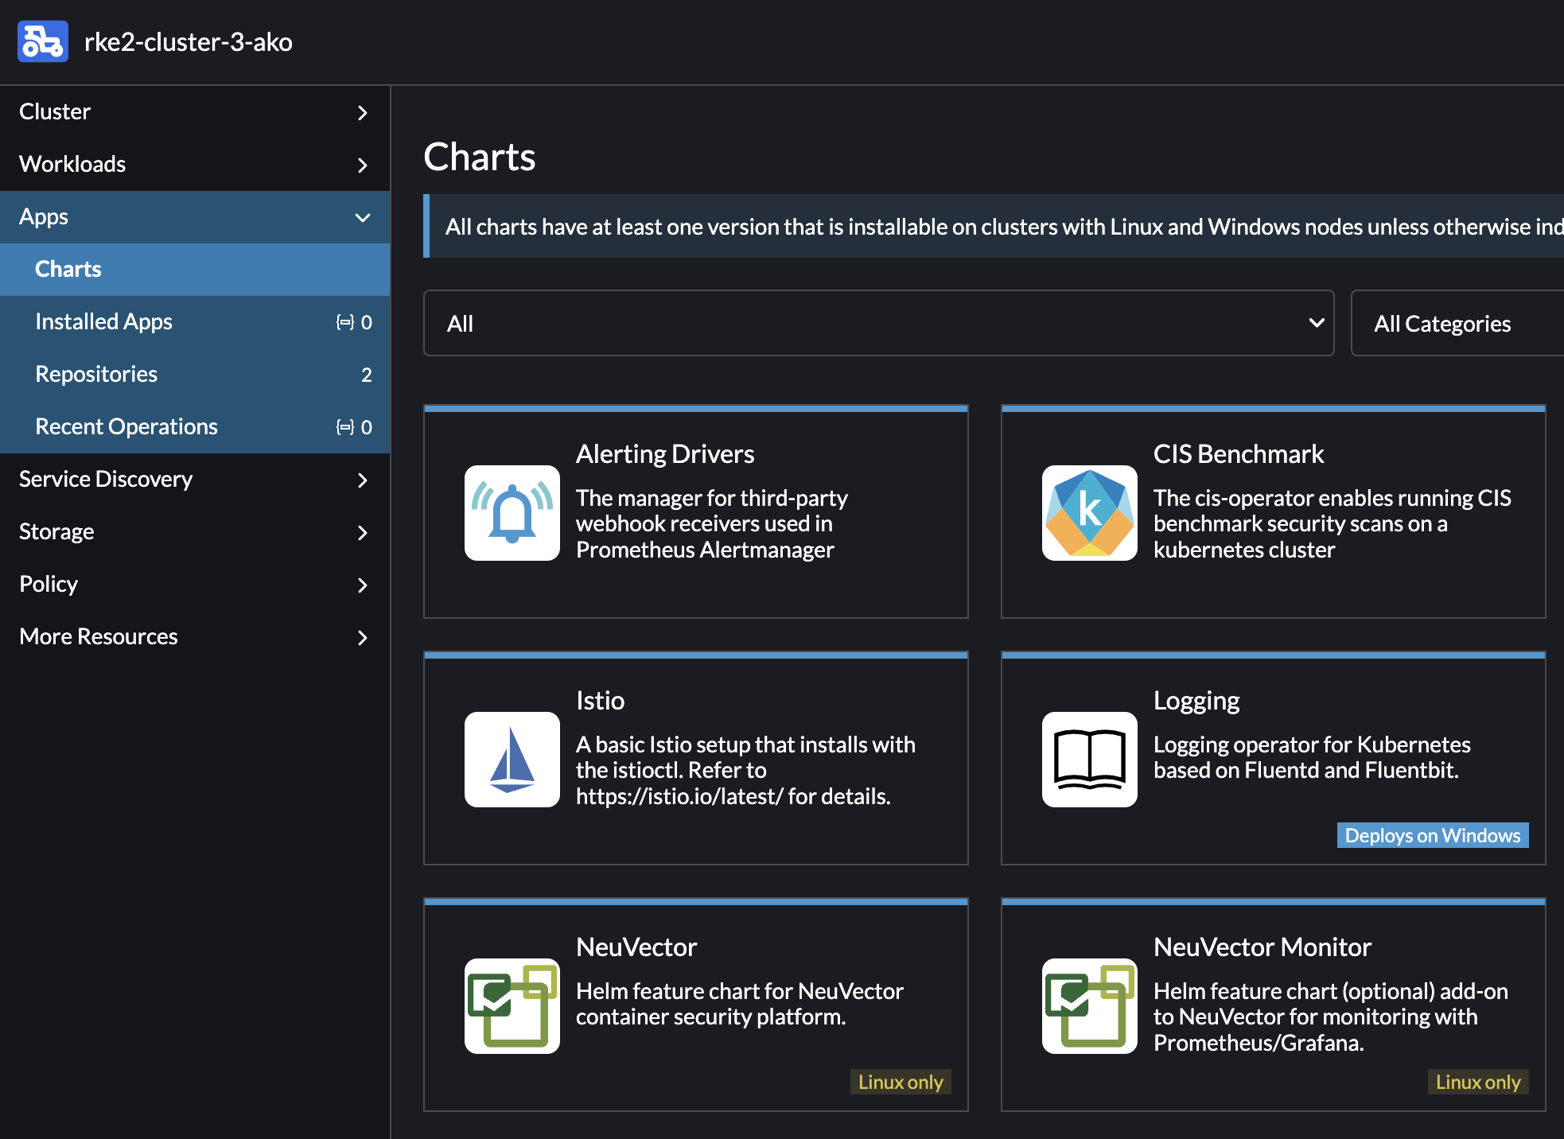This screenshot has width=1564, height=1139.
Task: Expand the Storage section chevron
Action: [363, 533]
